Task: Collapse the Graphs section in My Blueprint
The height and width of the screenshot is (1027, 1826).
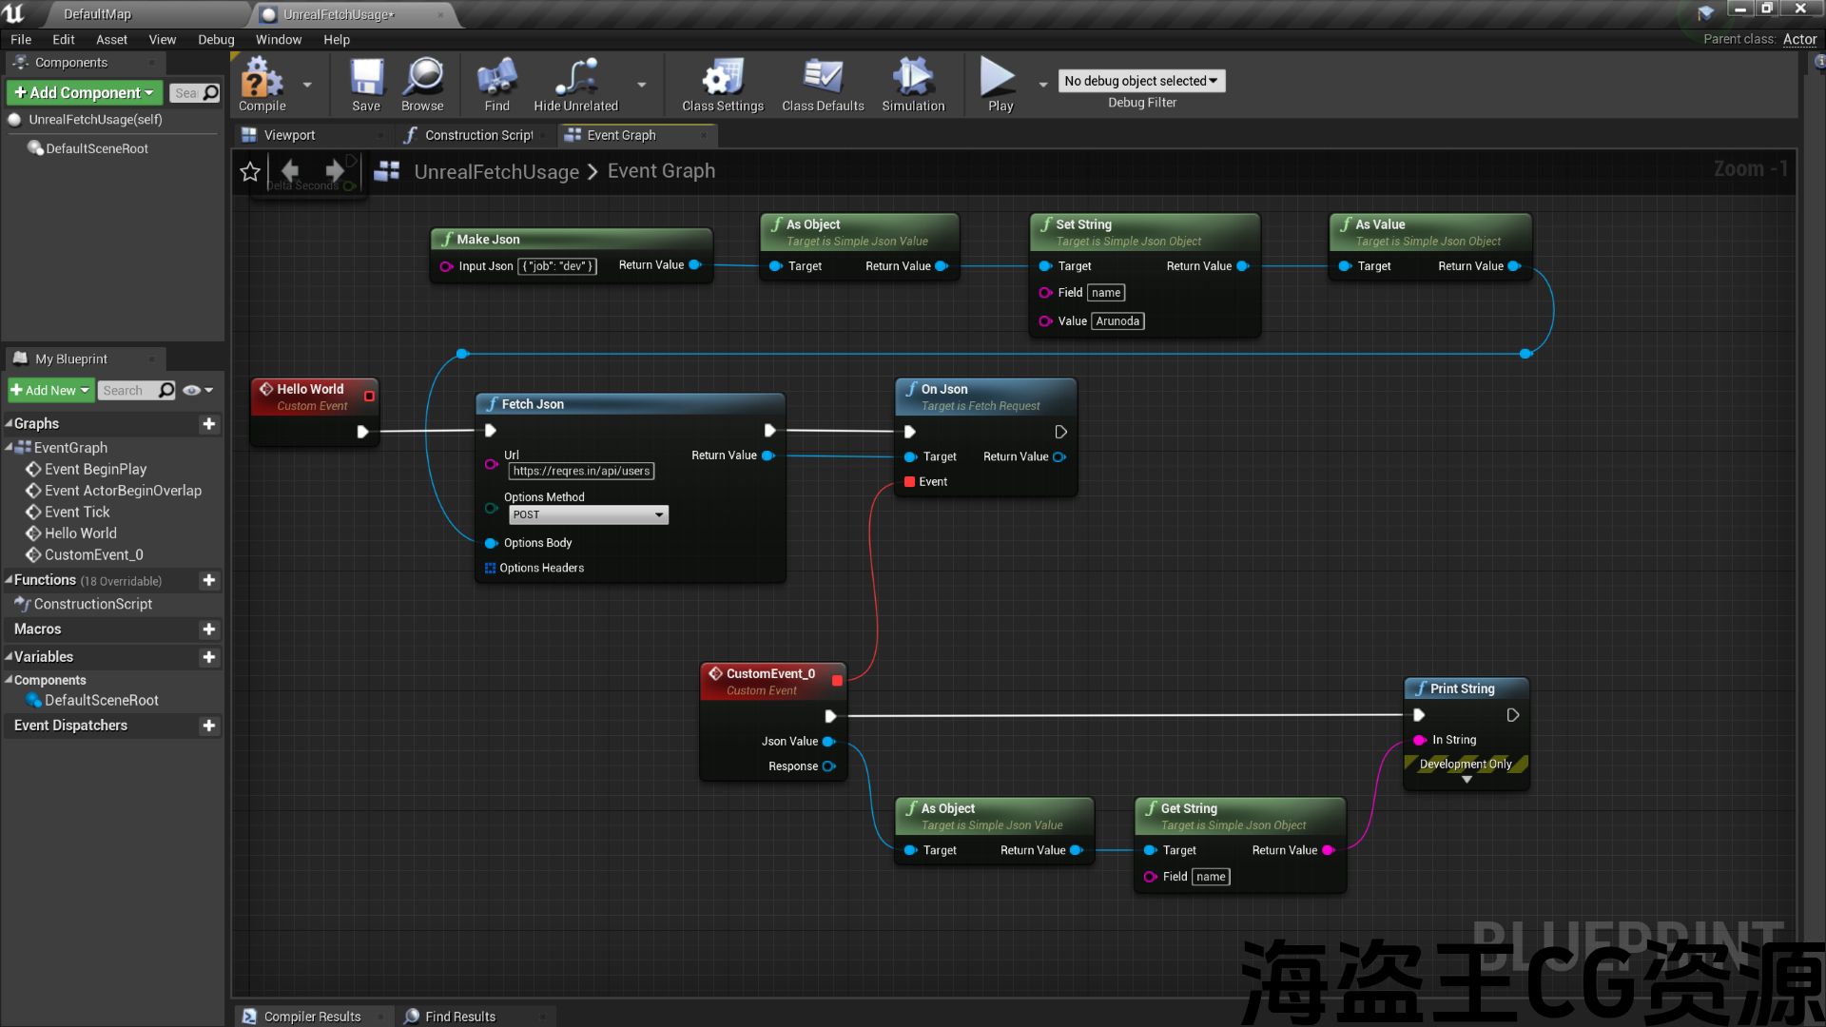Action: [10, 424]
